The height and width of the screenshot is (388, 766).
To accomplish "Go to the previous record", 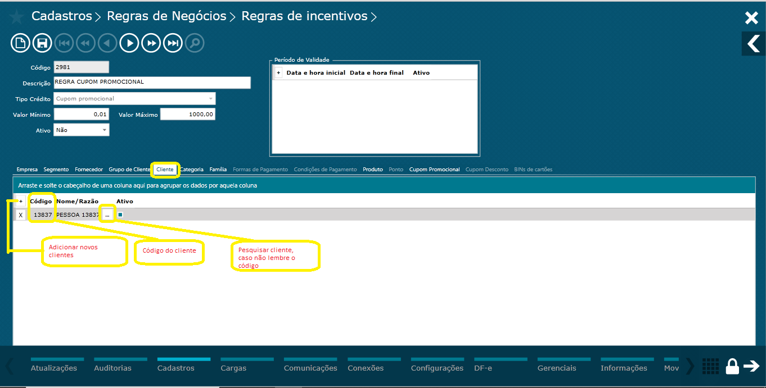I will coord(107,43).
